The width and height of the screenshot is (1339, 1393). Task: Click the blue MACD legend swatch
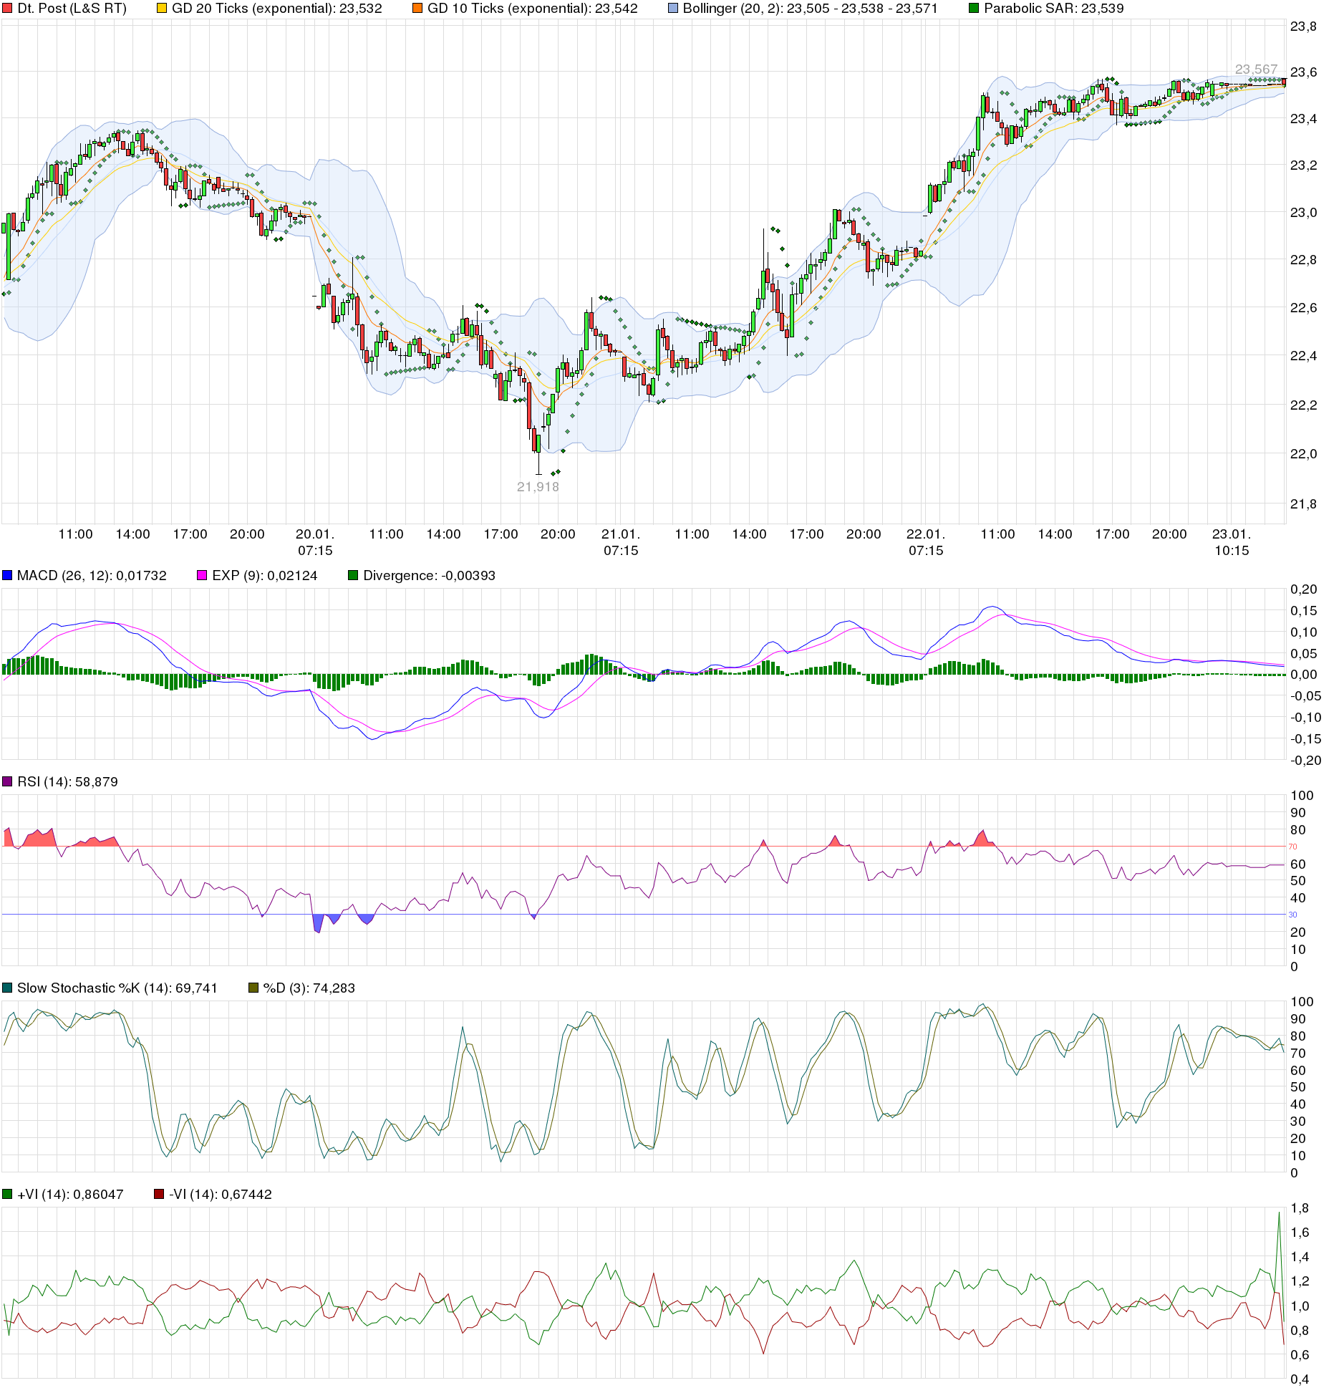[x=7, y=575]
